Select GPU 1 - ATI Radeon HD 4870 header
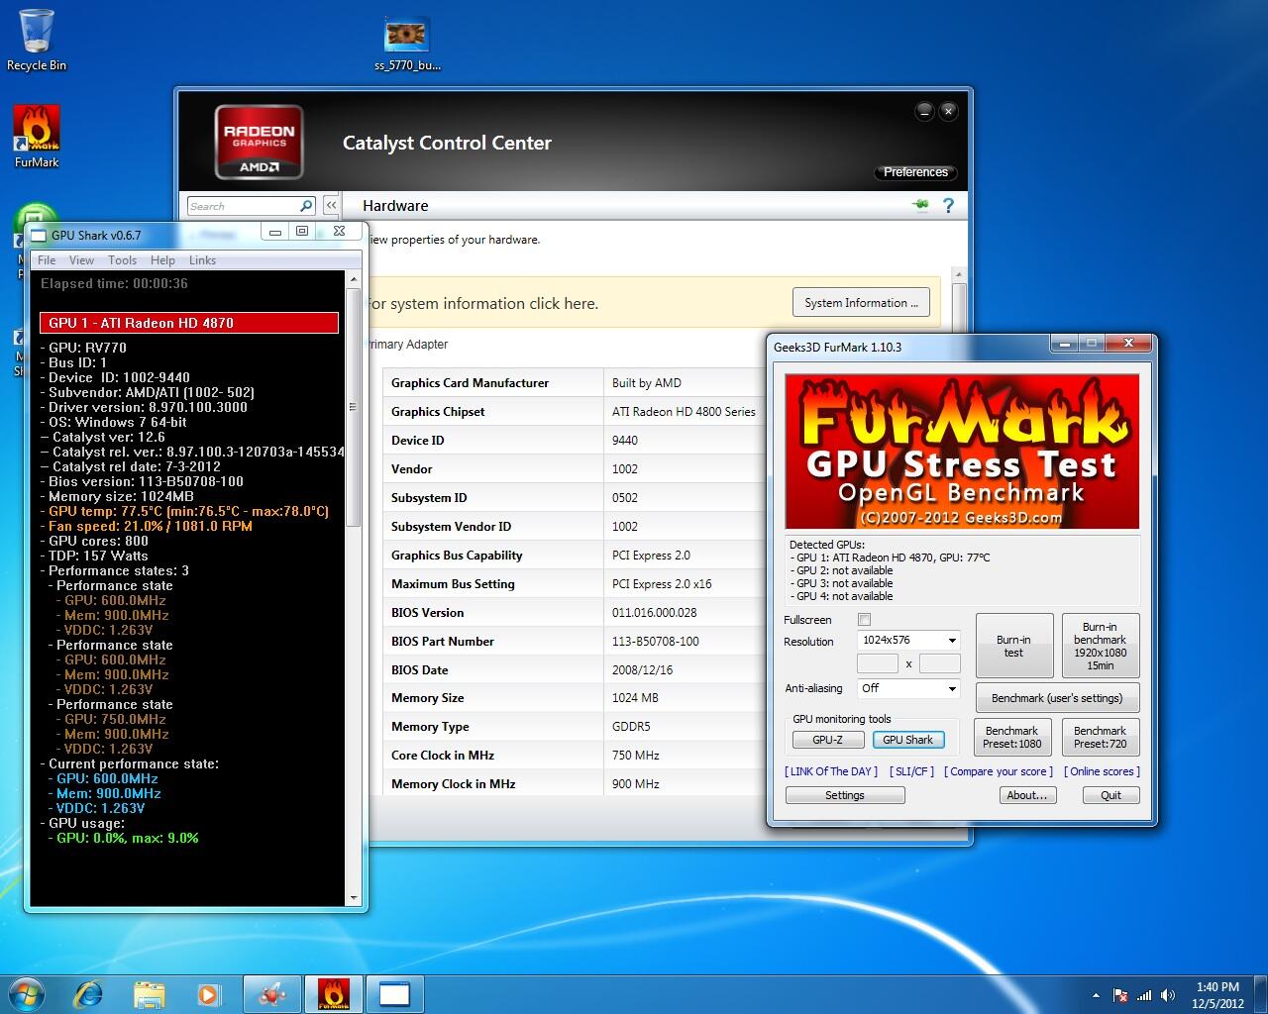 point(189,323)
